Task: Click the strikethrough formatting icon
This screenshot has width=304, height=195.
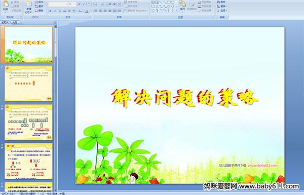Action: (x=64, y=11)
